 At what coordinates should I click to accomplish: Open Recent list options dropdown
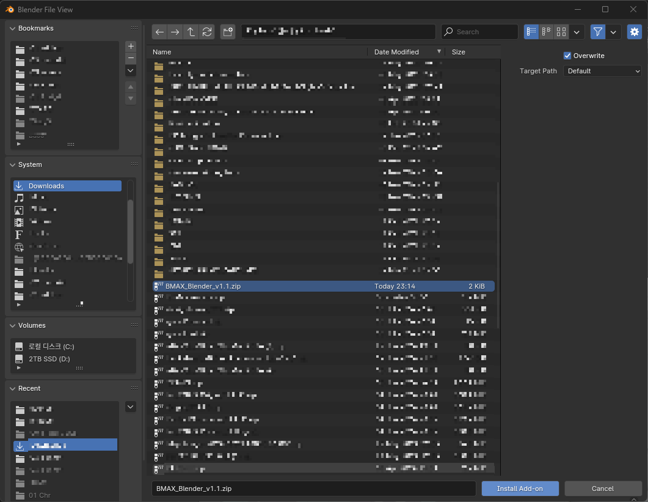point(131,407)
